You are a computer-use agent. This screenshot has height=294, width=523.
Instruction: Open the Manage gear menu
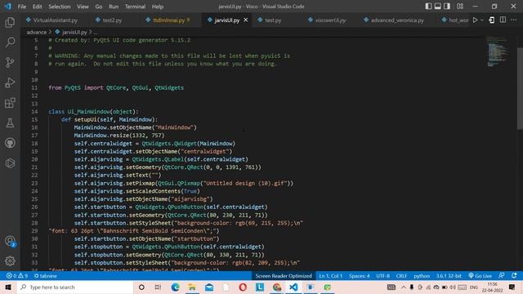click(x=10, y=261)
